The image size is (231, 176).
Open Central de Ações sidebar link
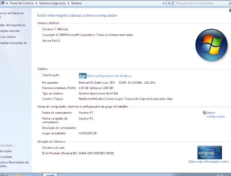(x=6, y=151)
